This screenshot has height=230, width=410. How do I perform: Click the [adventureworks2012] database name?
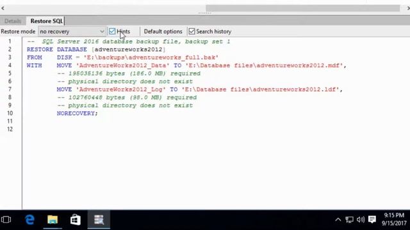pos(128,50)
